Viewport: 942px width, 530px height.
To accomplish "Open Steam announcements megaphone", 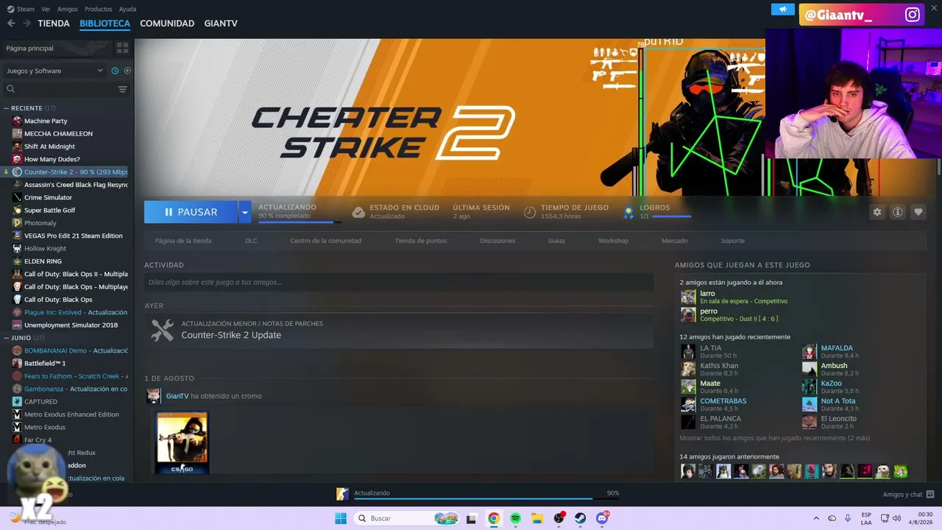I will pos(783,9).
